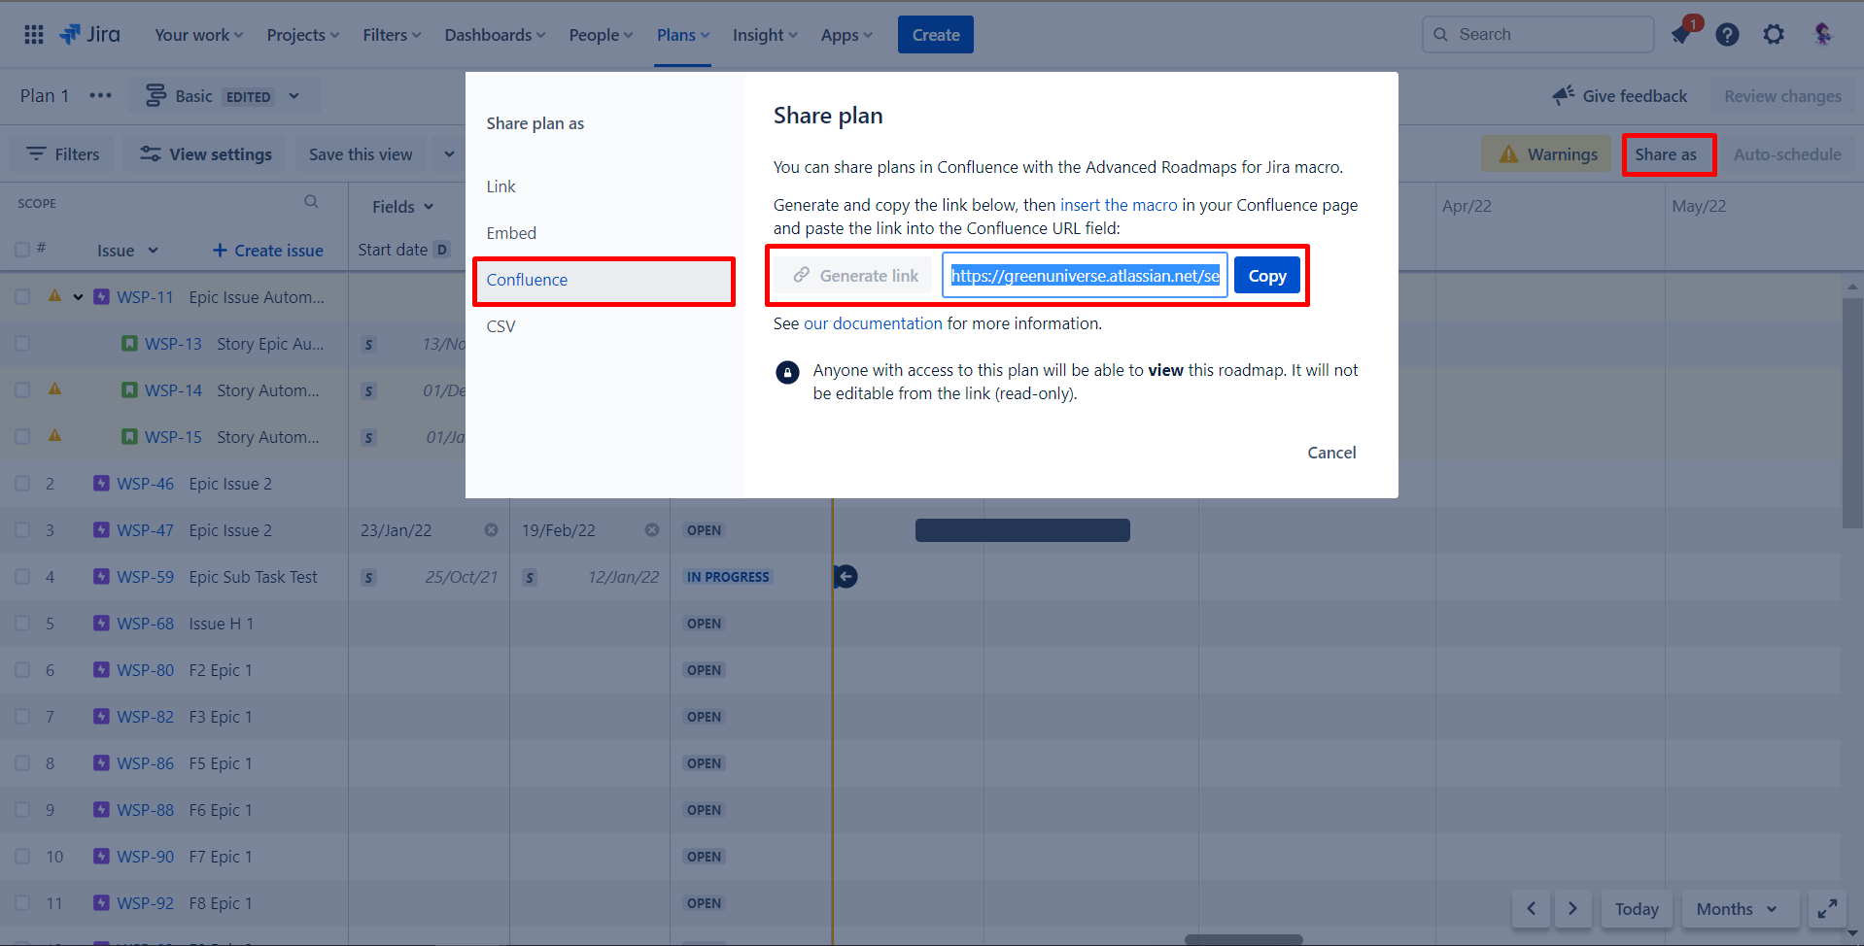
Task: Select the Jira logo
Action: tap(90, 34)
